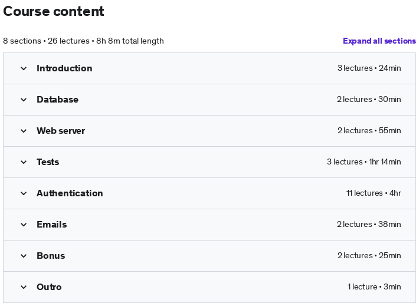The width and height of the screenshot is (416, 303).
Task: Click the chevron icon for Bonus
Action: [x=24, y=256]
